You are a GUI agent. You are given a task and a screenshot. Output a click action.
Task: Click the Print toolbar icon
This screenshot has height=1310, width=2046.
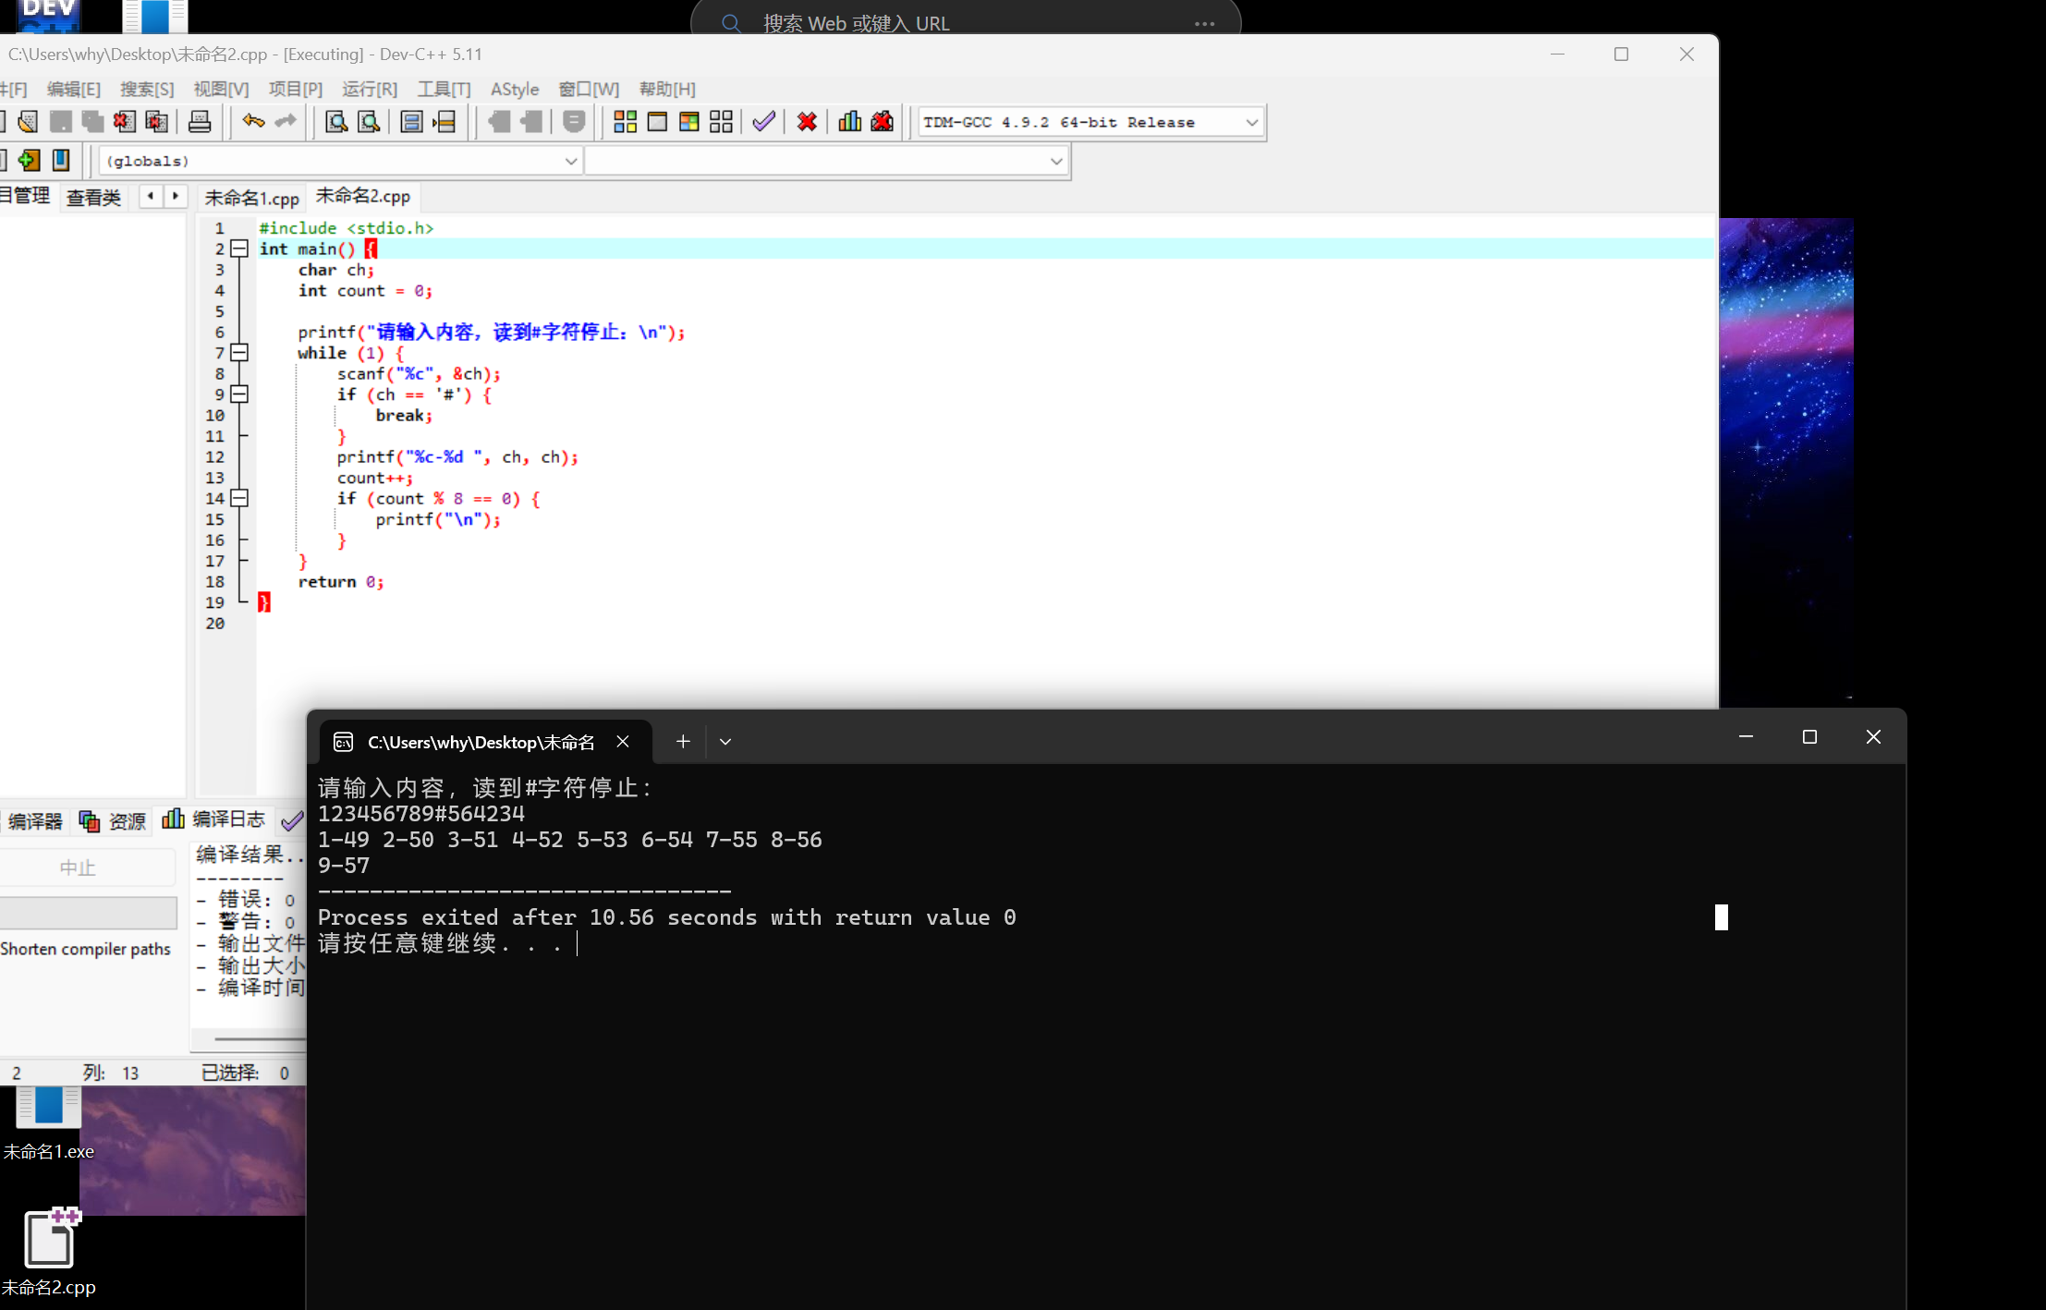(200, 122)
